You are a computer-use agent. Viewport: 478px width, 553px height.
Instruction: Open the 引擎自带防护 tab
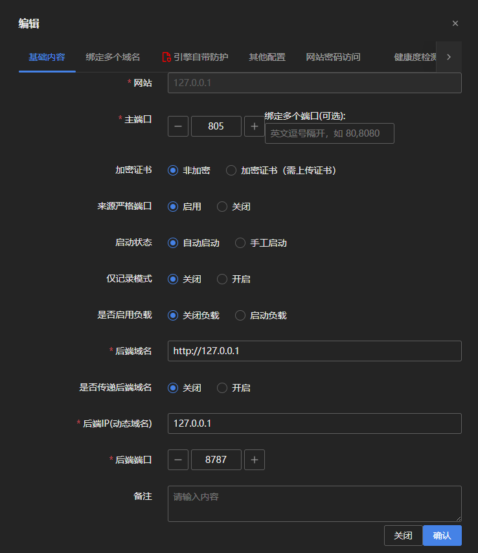click(x=195, y=57)
